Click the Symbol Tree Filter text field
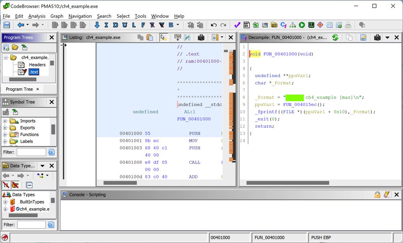The height and width of the screenshot is (243, 403). coord(31,152)
